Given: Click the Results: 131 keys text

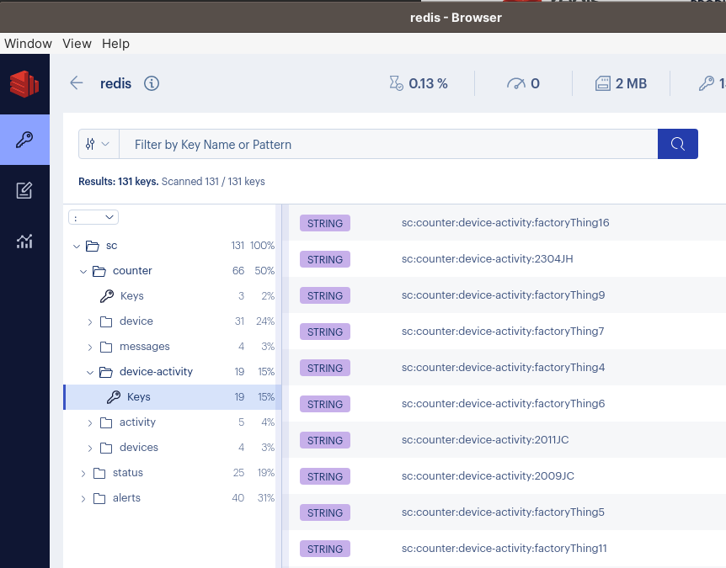Looking at the screenshot, I should click(119, 181).
